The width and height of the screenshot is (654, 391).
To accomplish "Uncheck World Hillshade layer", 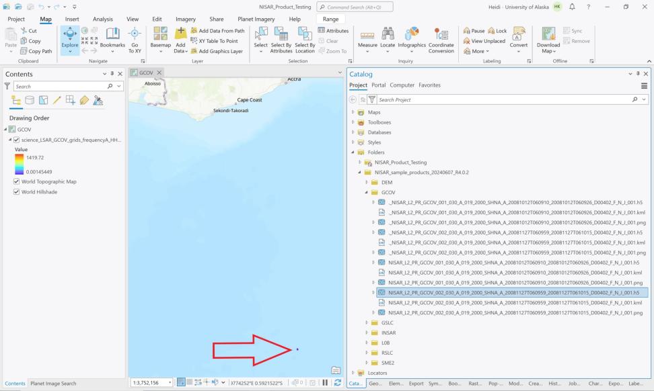I will 16,192.
